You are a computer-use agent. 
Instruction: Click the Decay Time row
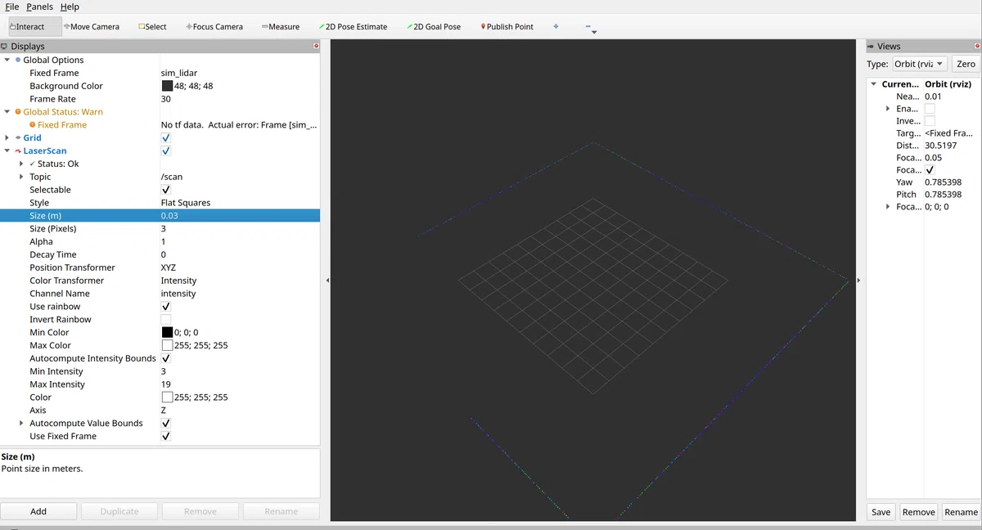[160, 255]
